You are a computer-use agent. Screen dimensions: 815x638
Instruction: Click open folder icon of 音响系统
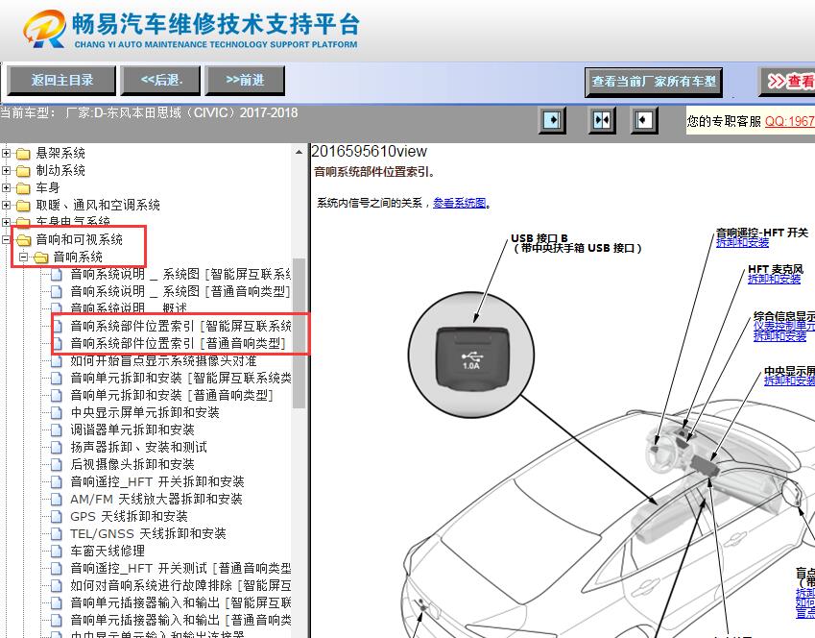(x=40, y=258)
